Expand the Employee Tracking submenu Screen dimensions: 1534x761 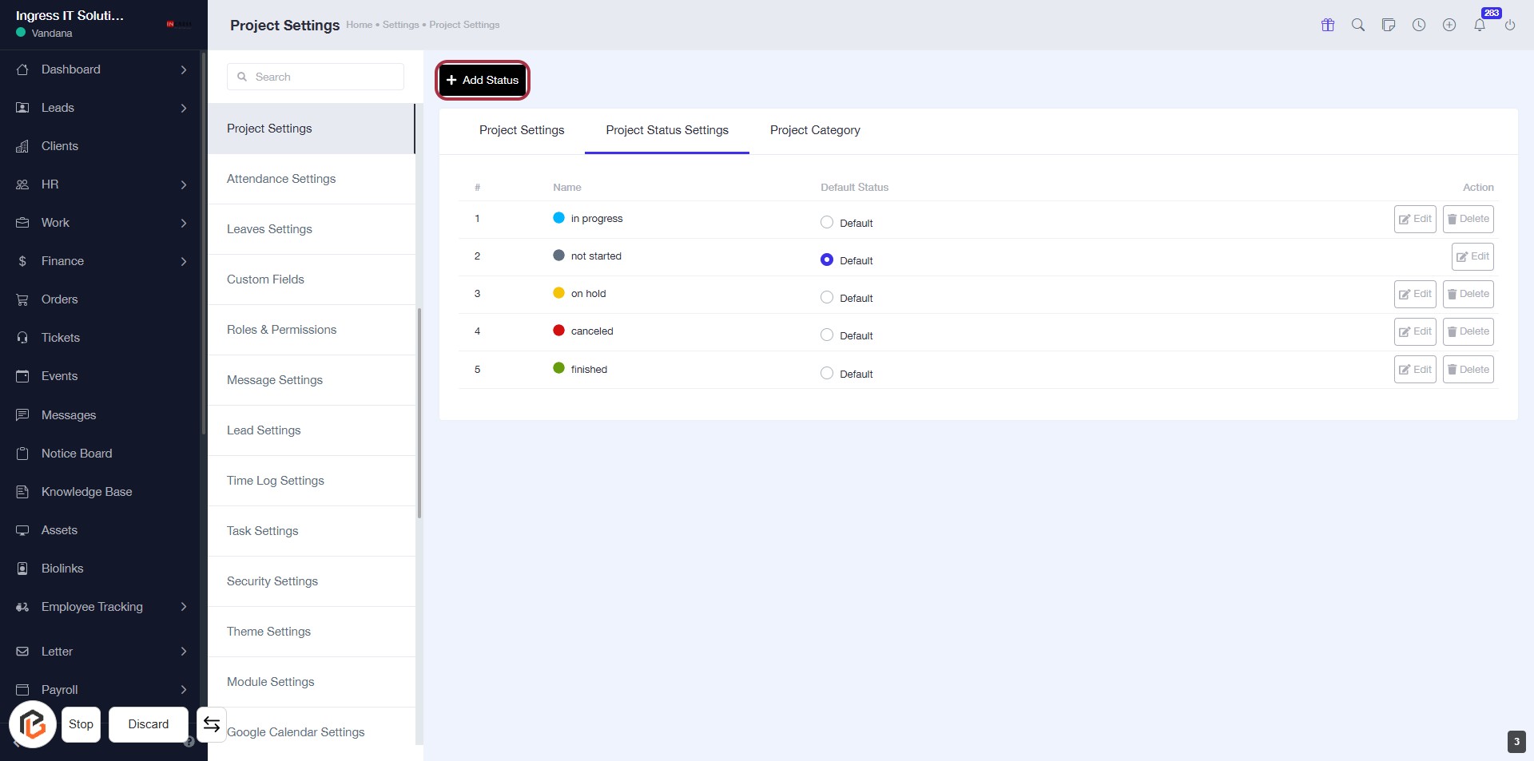(183, 607)
